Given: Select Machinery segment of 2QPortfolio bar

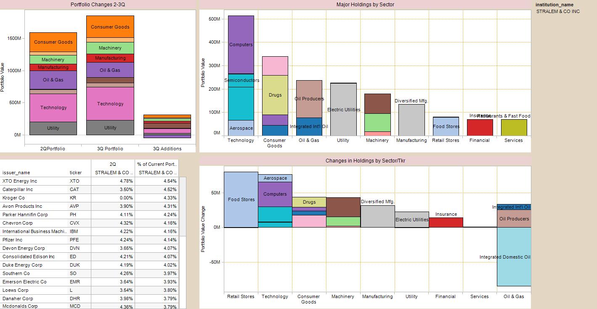Looking at the screenshot, I should [x=53, y=60].
